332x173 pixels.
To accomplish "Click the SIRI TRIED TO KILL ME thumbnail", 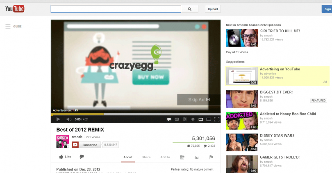I will tap(242, 38).
